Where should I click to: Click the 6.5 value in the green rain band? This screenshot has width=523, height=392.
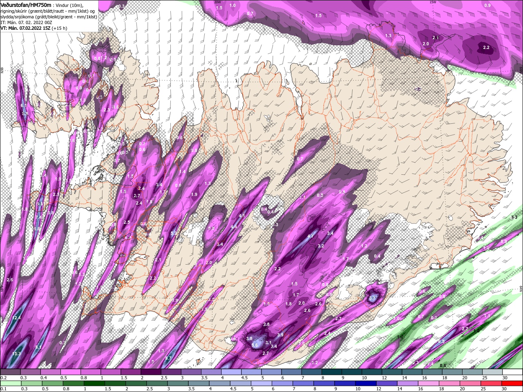click(x=441, y=341)
